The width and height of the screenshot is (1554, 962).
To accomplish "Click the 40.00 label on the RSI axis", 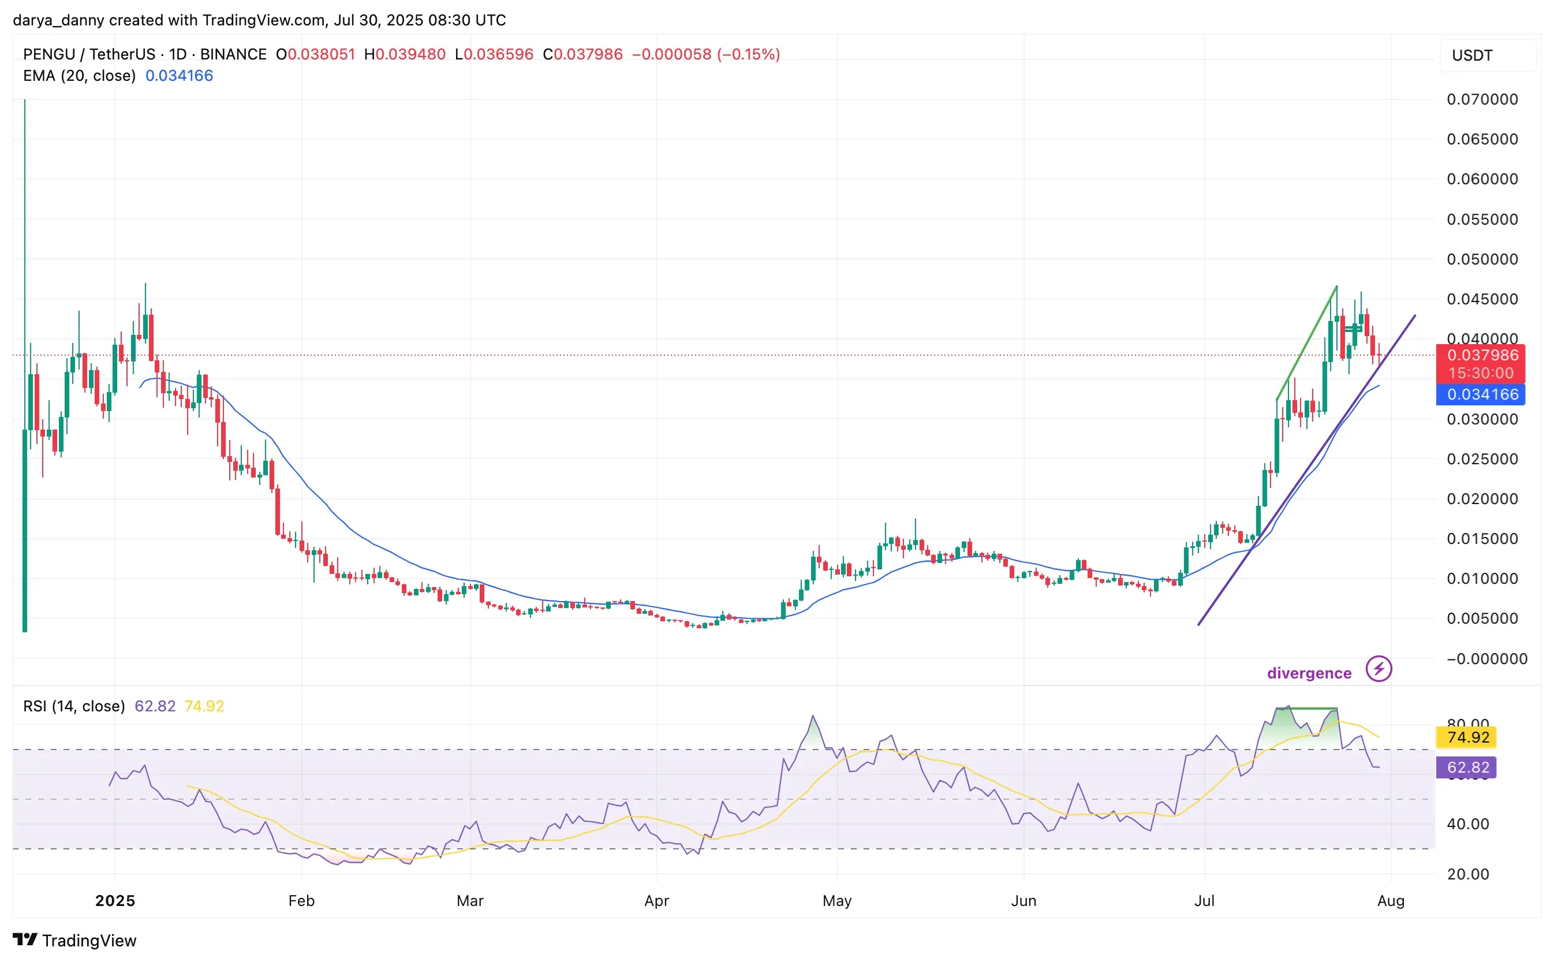I will tap(1467, 824).
